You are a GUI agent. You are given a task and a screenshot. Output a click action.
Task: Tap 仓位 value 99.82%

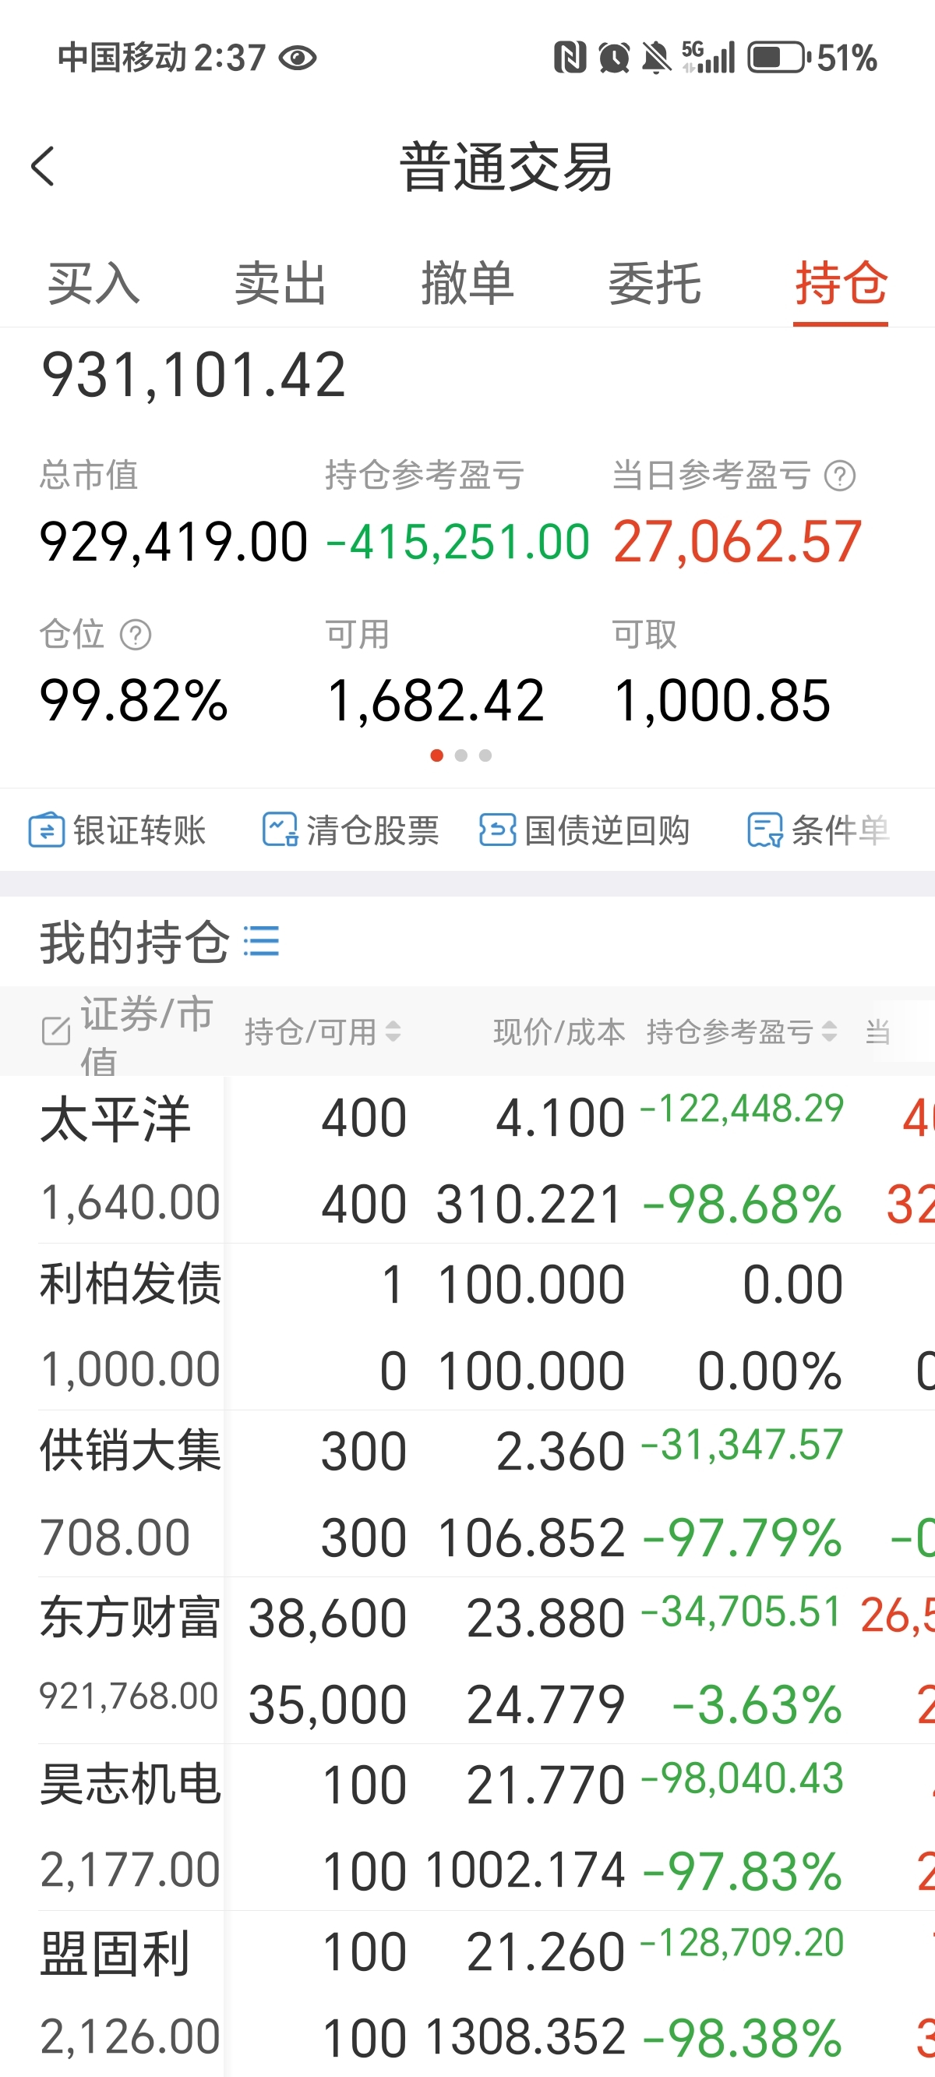tap(134, 700)
